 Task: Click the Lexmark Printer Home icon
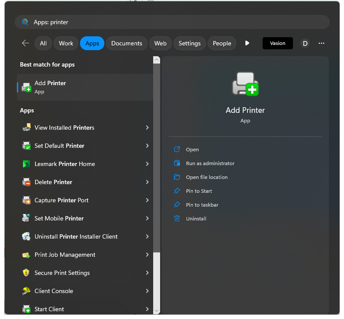tap(26, 164)
